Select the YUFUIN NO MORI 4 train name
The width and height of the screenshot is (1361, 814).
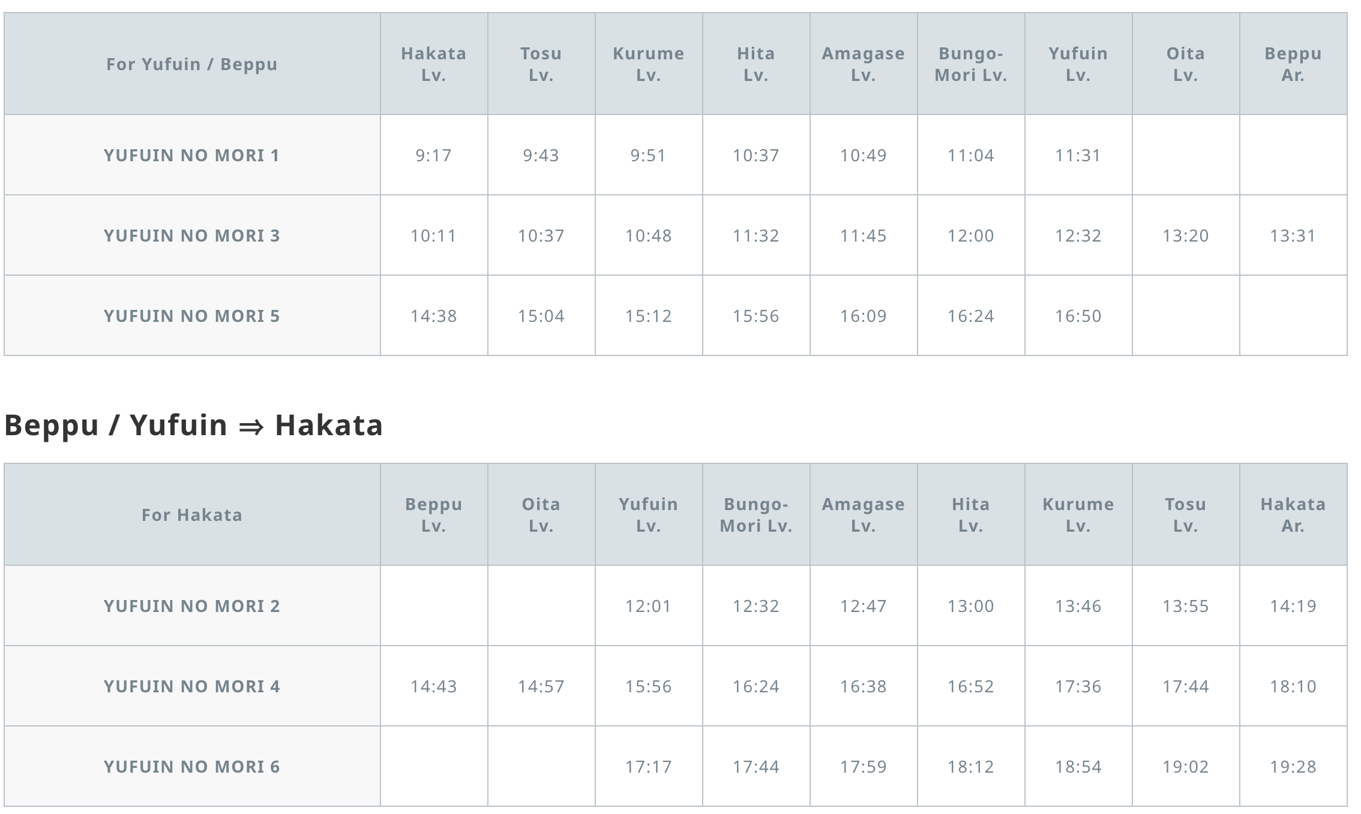point(191,686)
